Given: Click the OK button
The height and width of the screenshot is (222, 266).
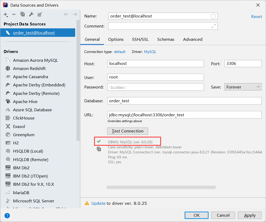Looking at the screenshot, I should tap(196, 215).
